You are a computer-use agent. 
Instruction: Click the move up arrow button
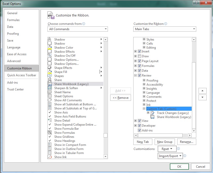[x=202, y=91]
